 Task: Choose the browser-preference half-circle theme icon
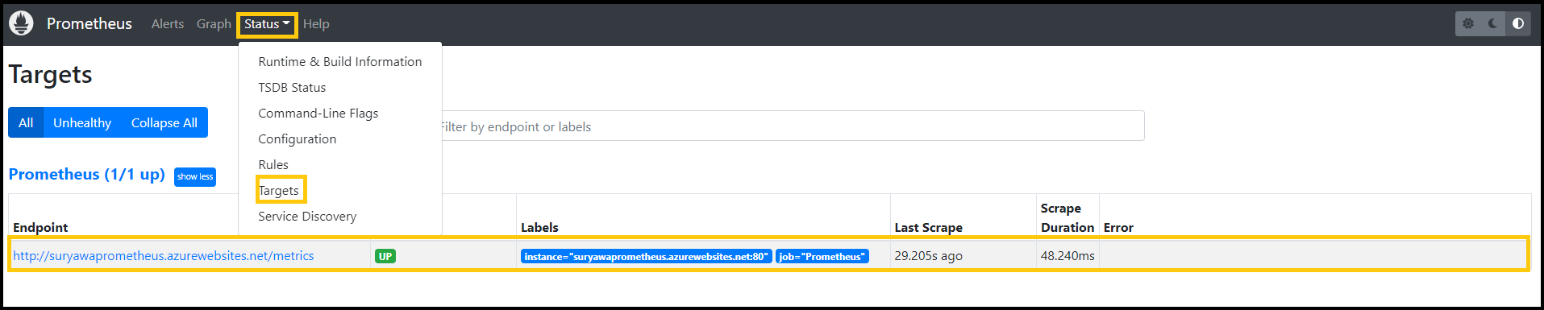[x=1518, y=23]
